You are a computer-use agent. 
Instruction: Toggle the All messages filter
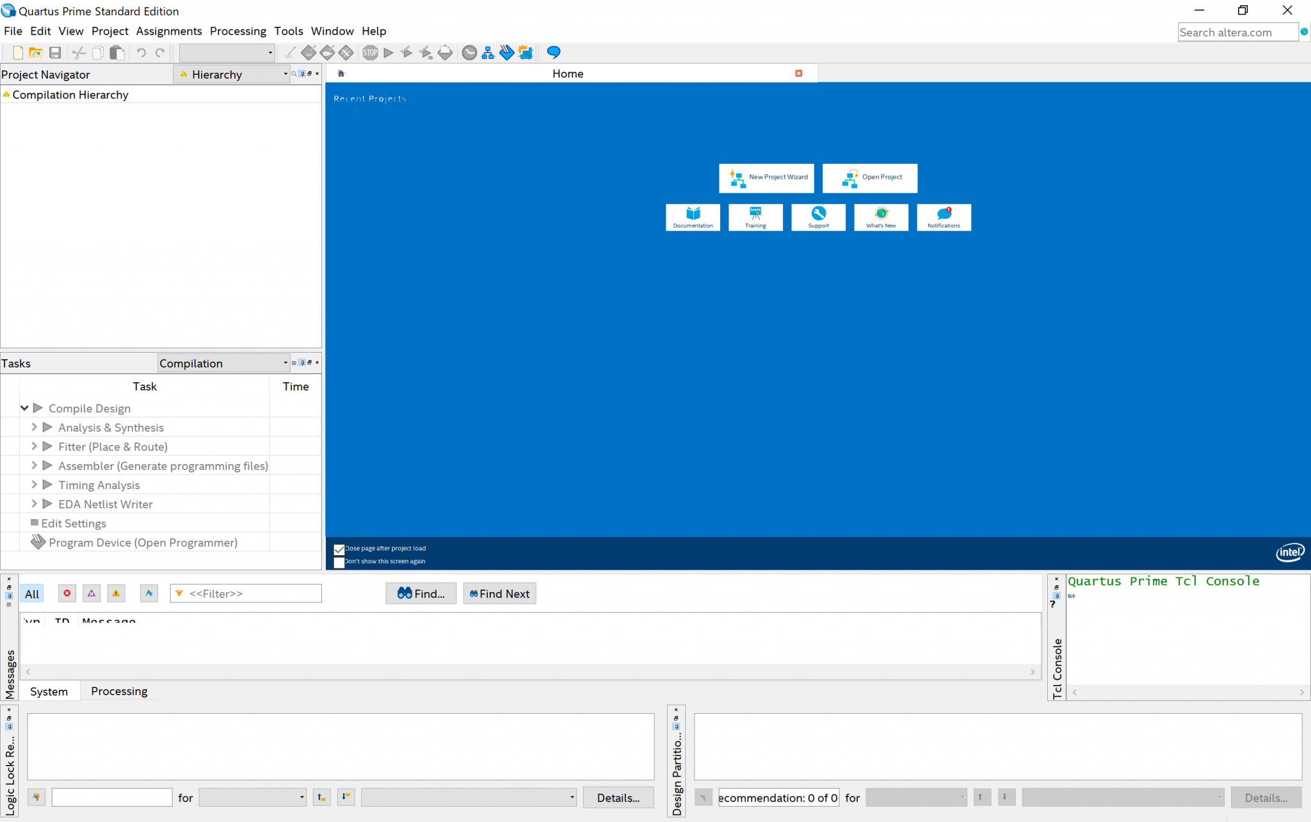click(x=32, y=593)
